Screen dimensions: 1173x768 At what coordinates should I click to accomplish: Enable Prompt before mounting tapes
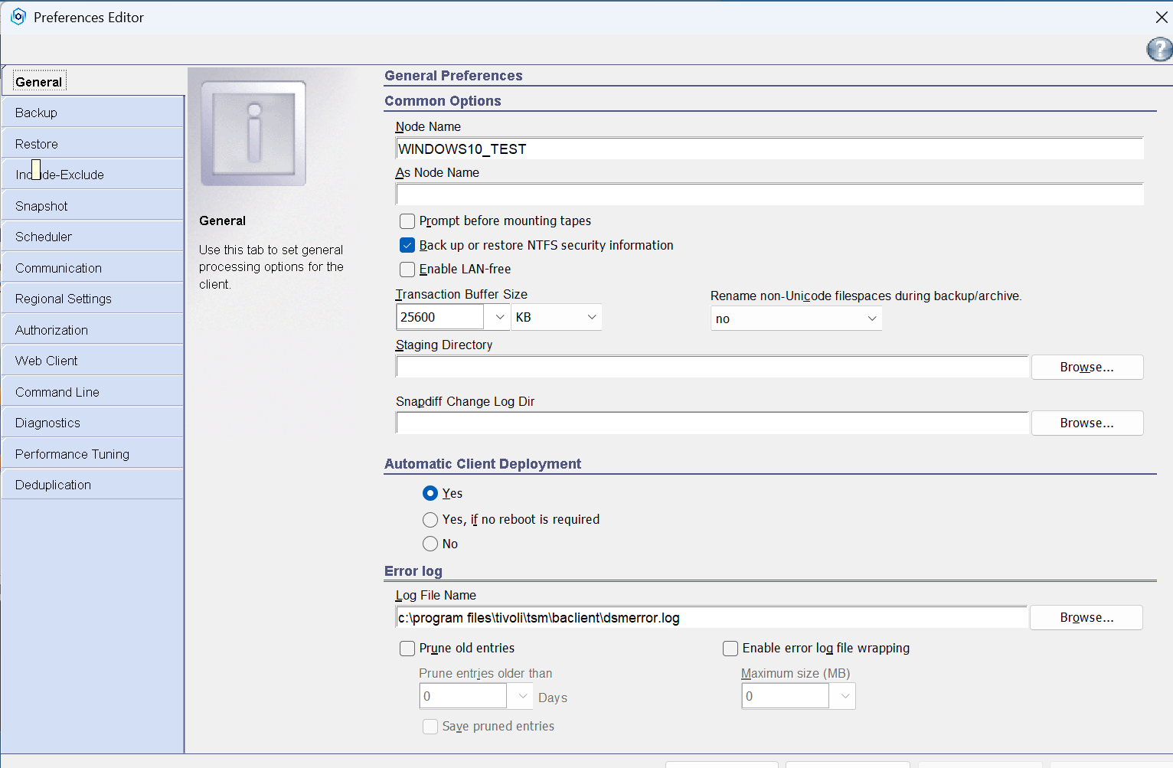tap(407, 221)
